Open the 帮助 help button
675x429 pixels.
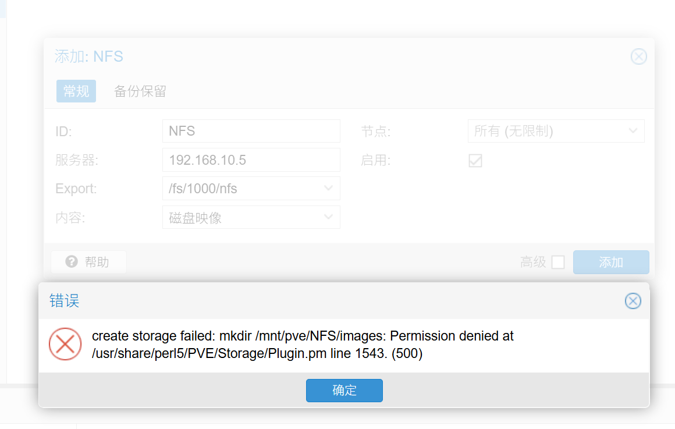[x=88, y=262]
